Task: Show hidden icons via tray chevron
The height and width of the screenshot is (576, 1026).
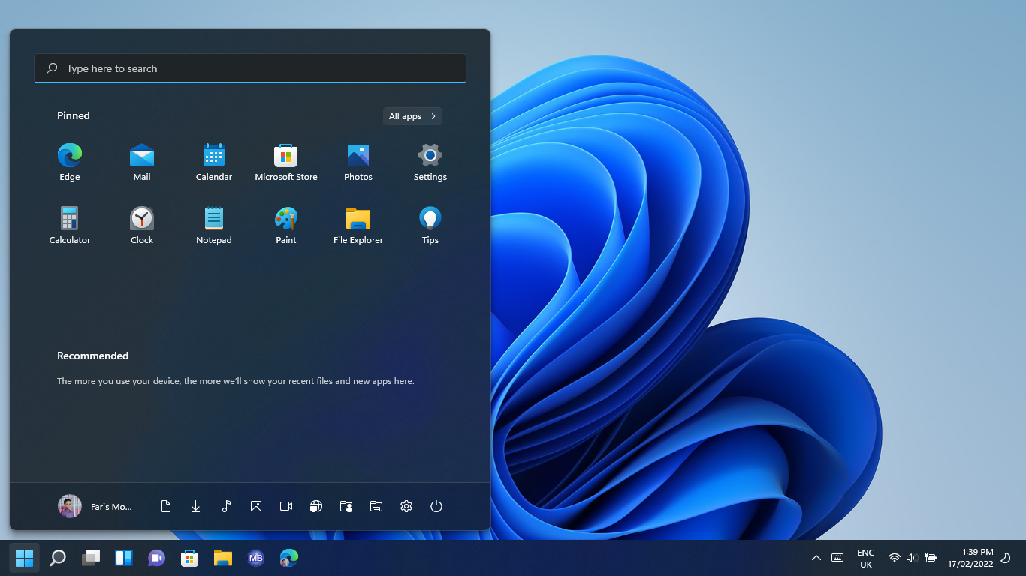Action: point(816,558)
